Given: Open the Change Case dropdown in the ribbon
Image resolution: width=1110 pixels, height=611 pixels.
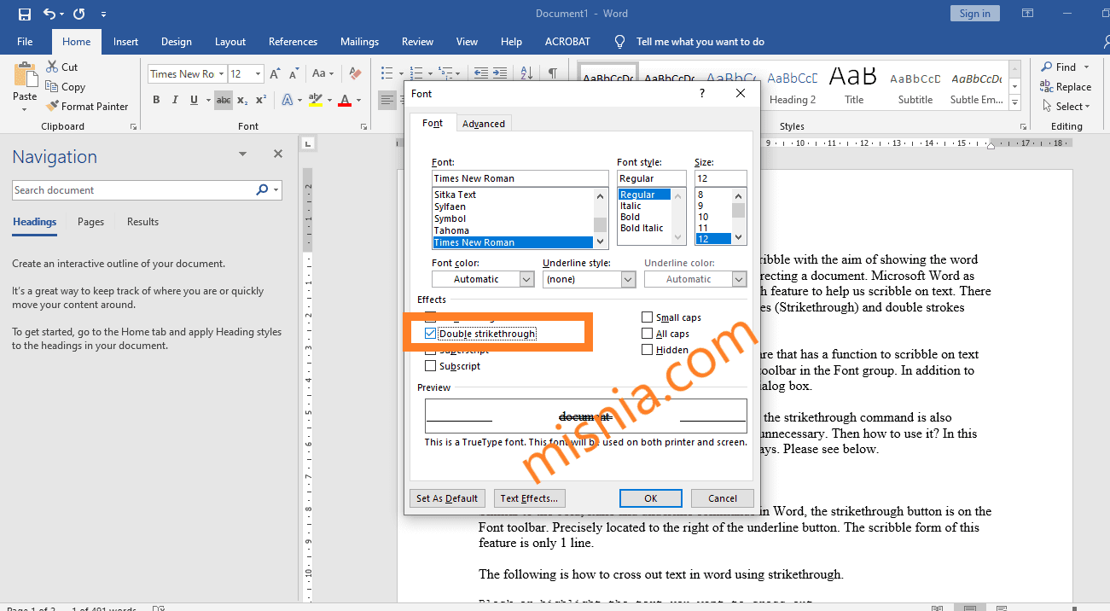Looking at the screenshot, I should tap(323, 73).
